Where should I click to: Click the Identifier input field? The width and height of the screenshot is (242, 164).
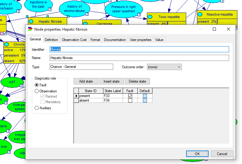point(139,49)
